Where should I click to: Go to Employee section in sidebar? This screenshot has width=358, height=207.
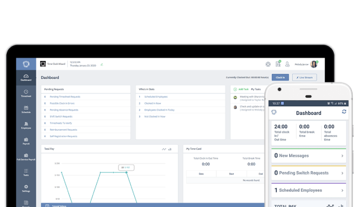[x=26, y=125]
